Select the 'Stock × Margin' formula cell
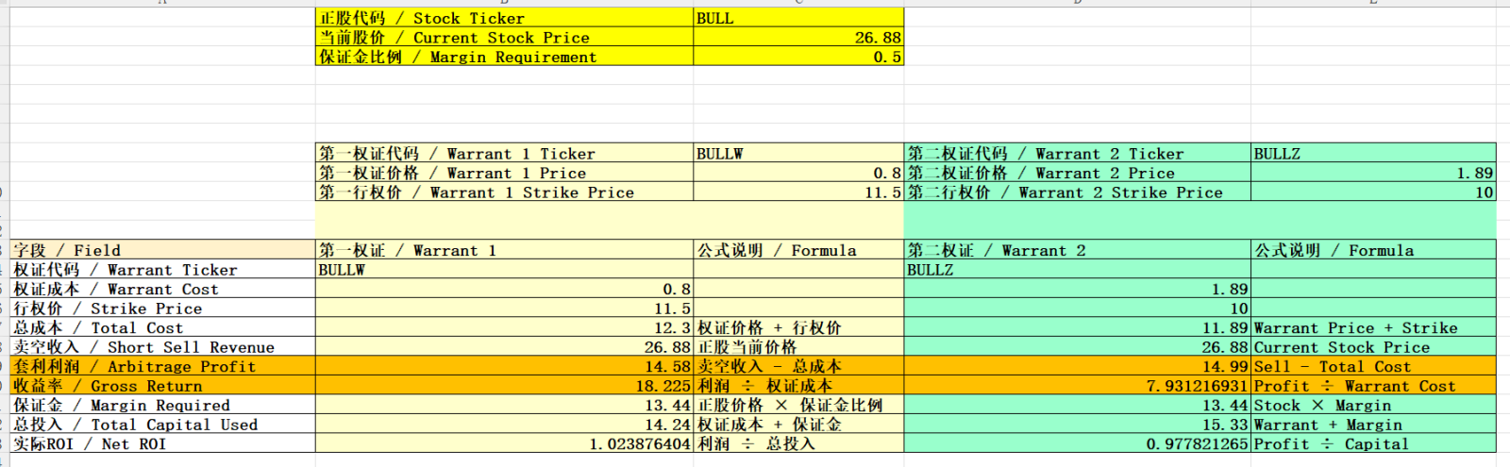The width and height of the screenshot is (1510, 467). click(x=1373, y=405)
